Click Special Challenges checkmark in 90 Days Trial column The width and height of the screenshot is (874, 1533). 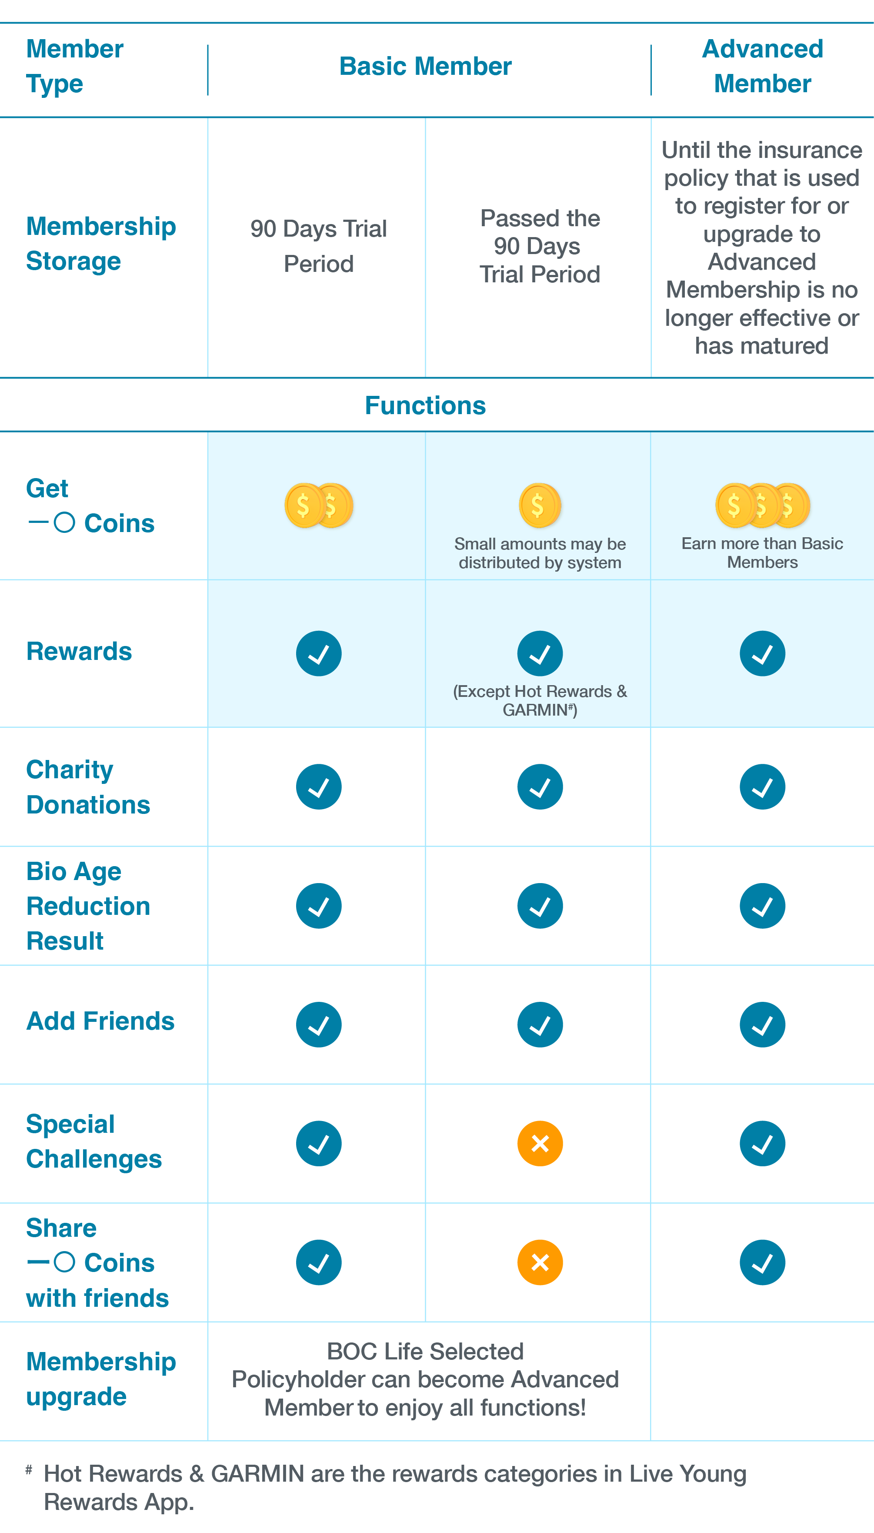click(319, 1143)
